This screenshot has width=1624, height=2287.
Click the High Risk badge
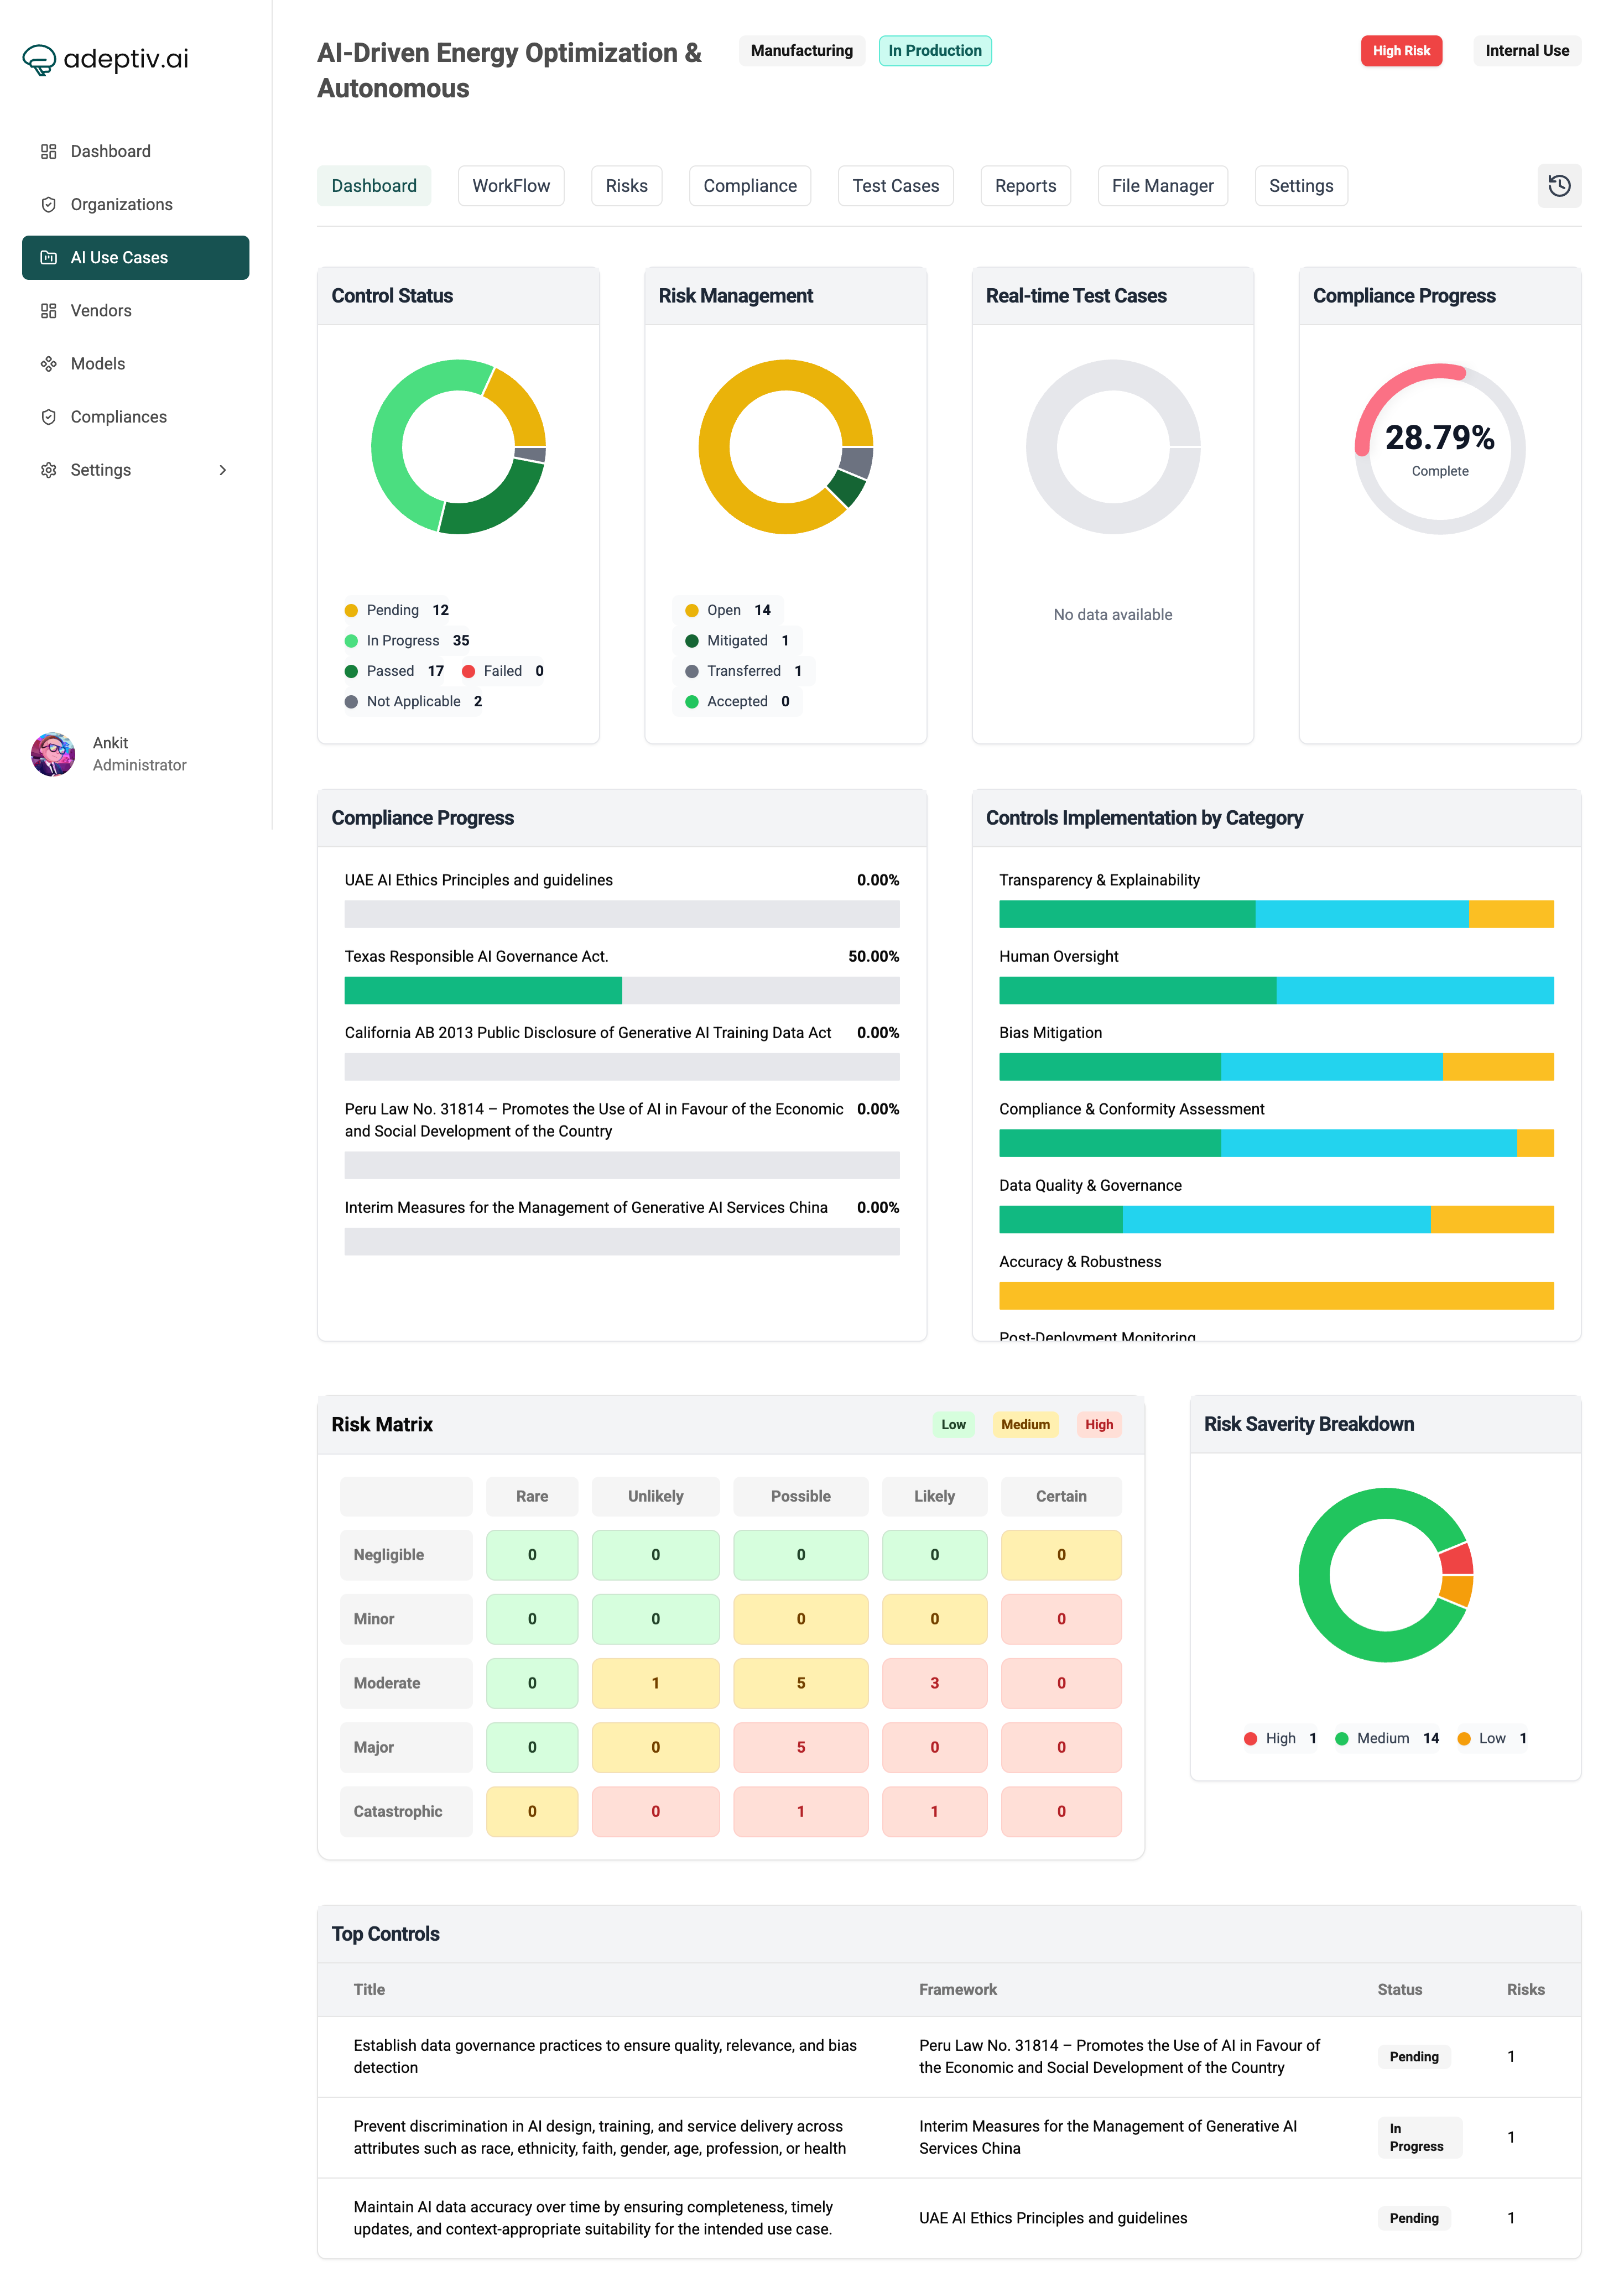point(1401,50)
